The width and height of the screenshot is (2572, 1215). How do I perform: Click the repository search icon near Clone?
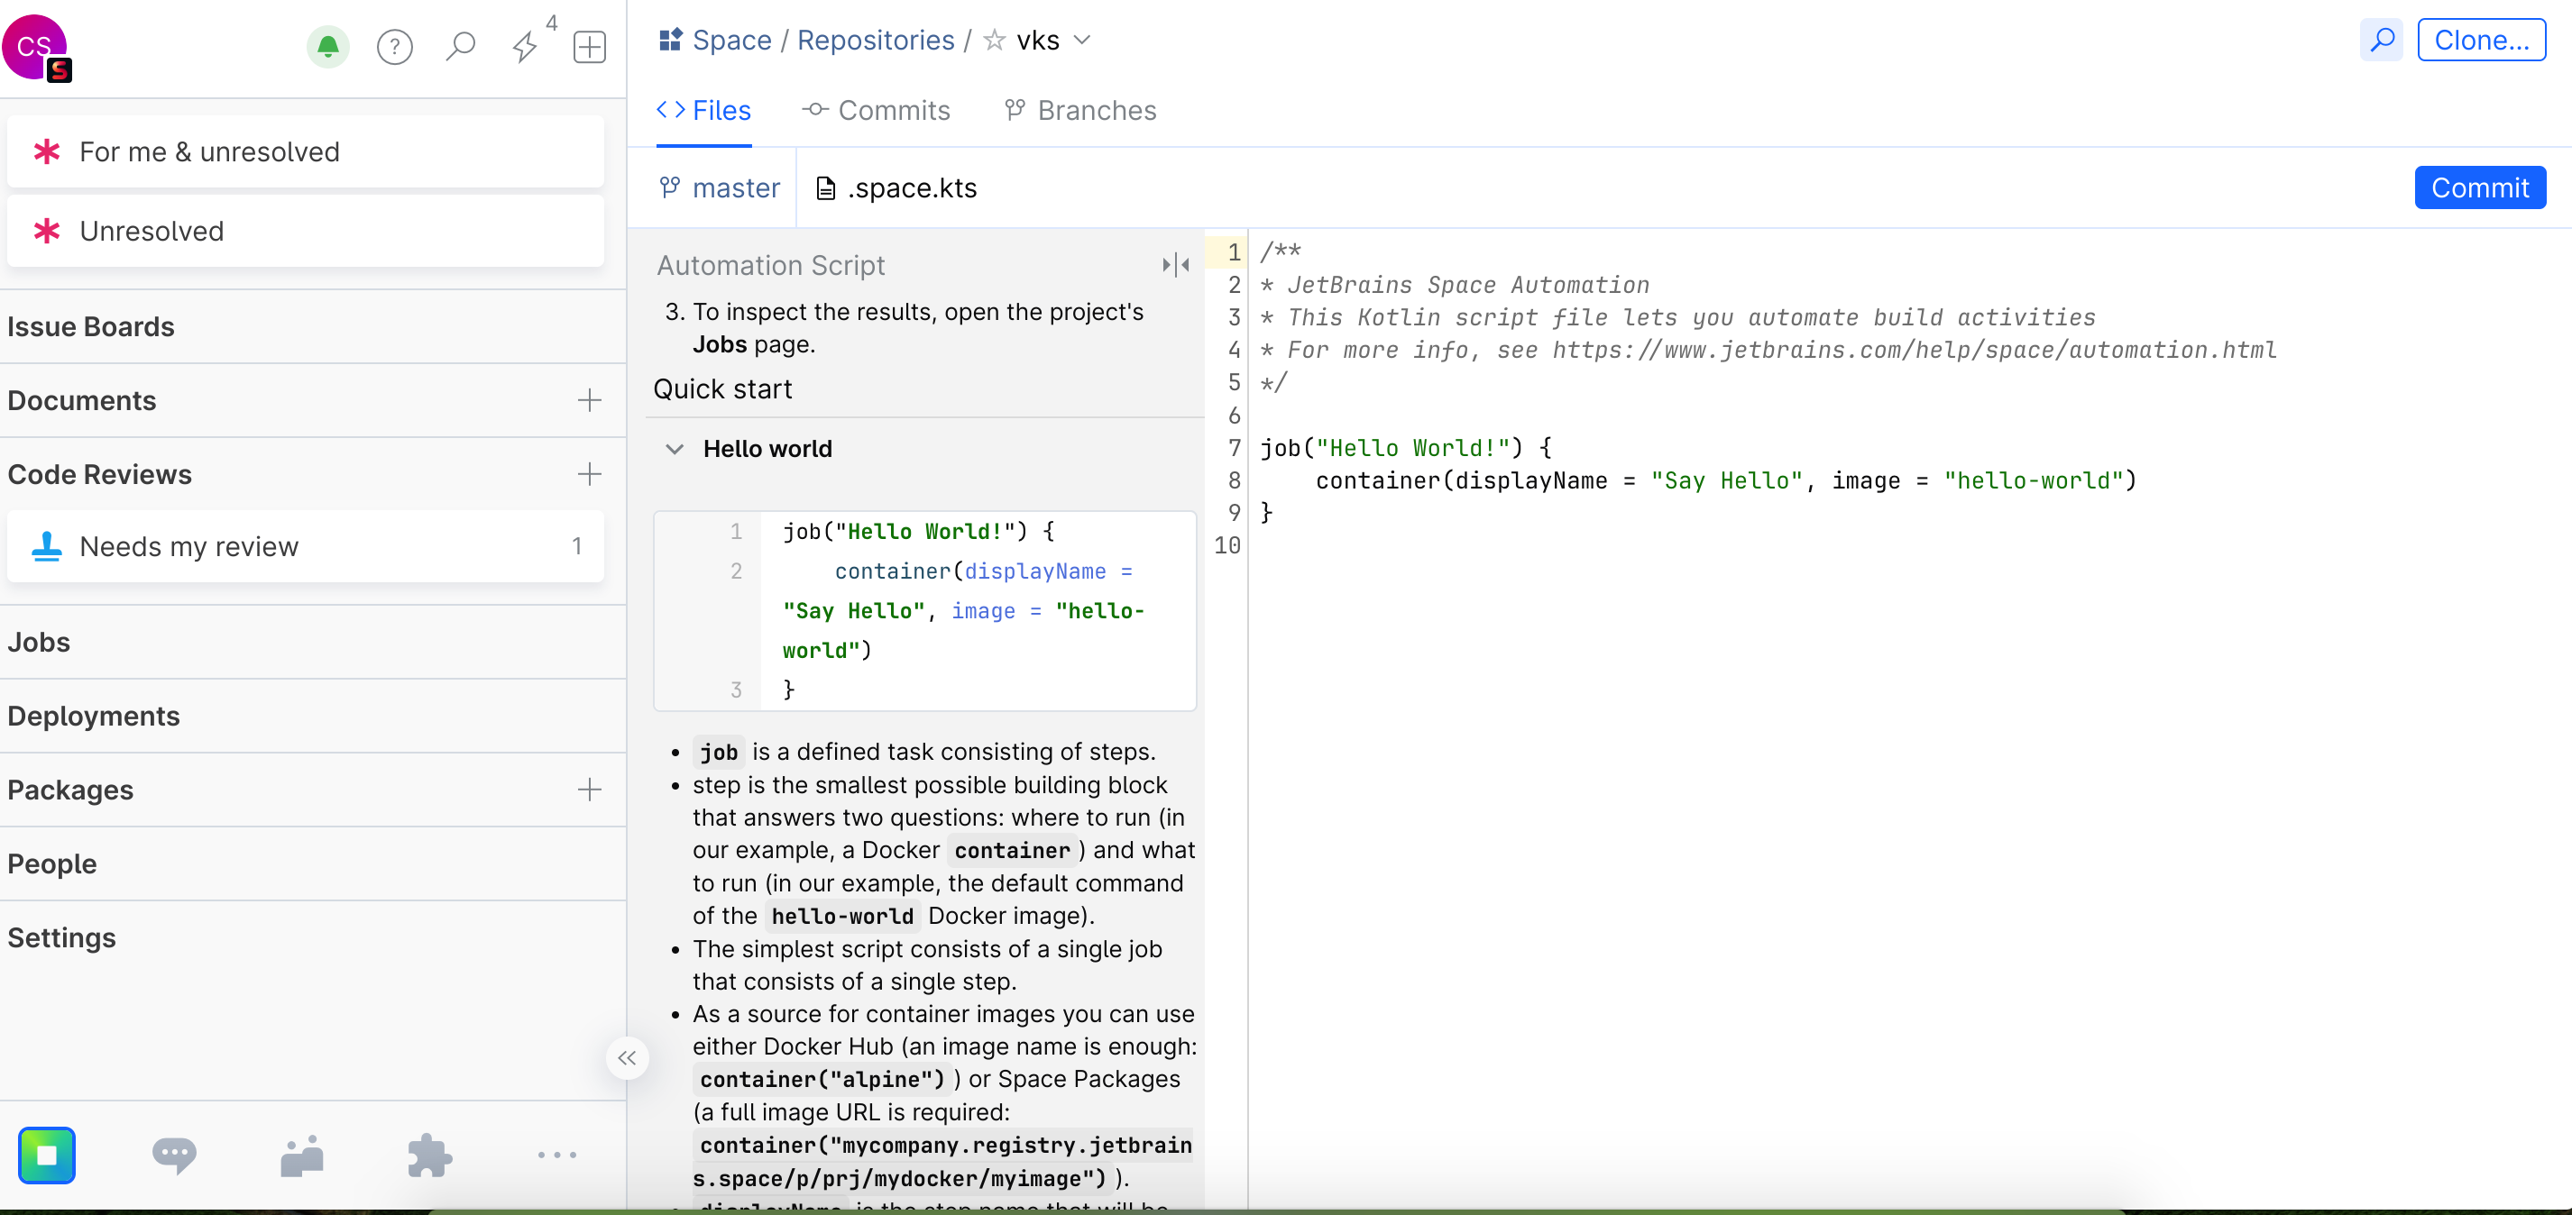click(2382, 40)
